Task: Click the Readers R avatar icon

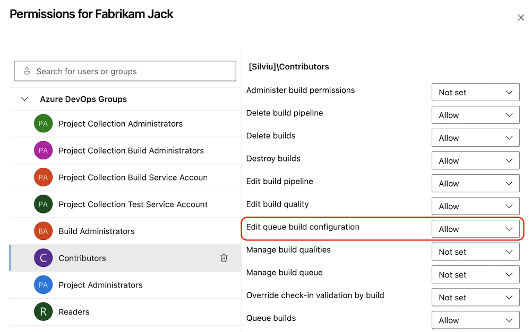Action: click(43, 312)
